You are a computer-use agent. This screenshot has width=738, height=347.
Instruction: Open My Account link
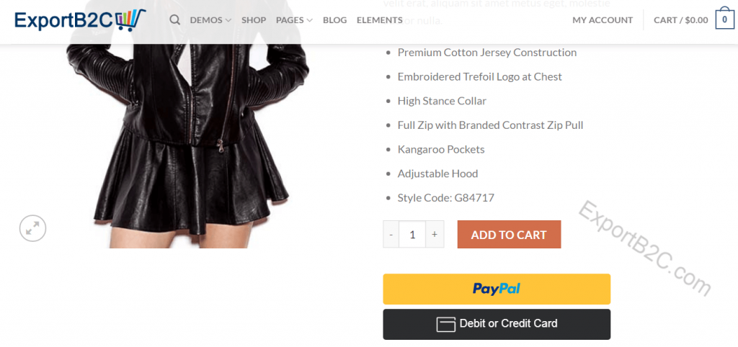(603, 20)
